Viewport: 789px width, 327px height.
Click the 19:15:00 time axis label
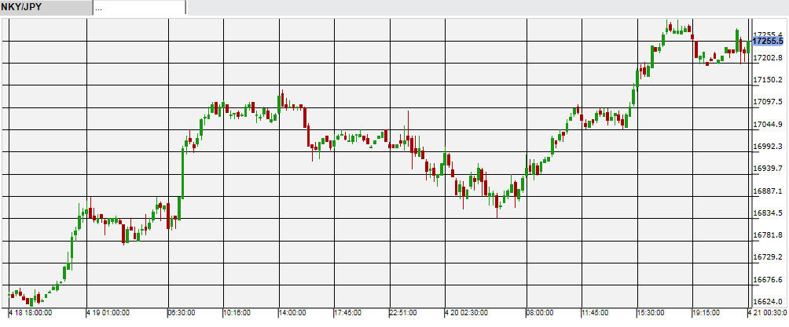[705, 313]
